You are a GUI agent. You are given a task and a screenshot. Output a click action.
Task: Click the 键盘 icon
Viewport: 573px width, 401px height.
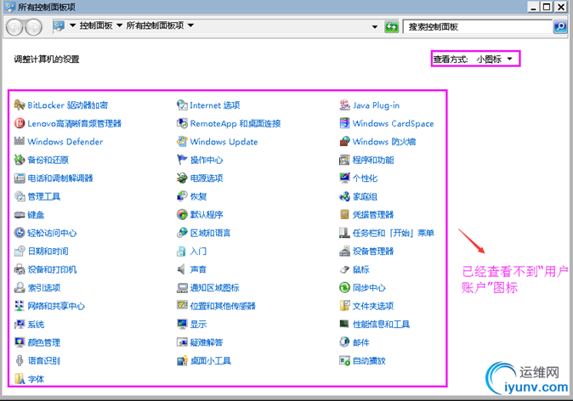20,215
